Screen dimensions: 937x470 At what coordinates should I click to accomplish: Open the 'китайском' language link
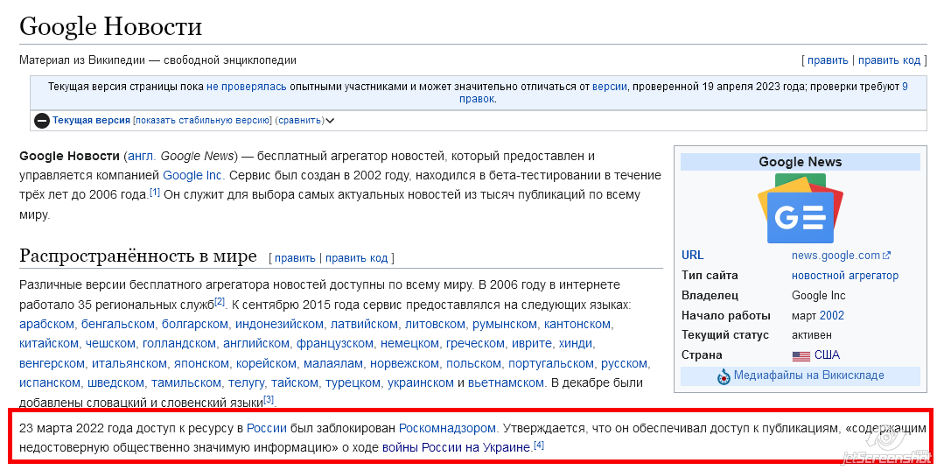(x=48, y=344)
